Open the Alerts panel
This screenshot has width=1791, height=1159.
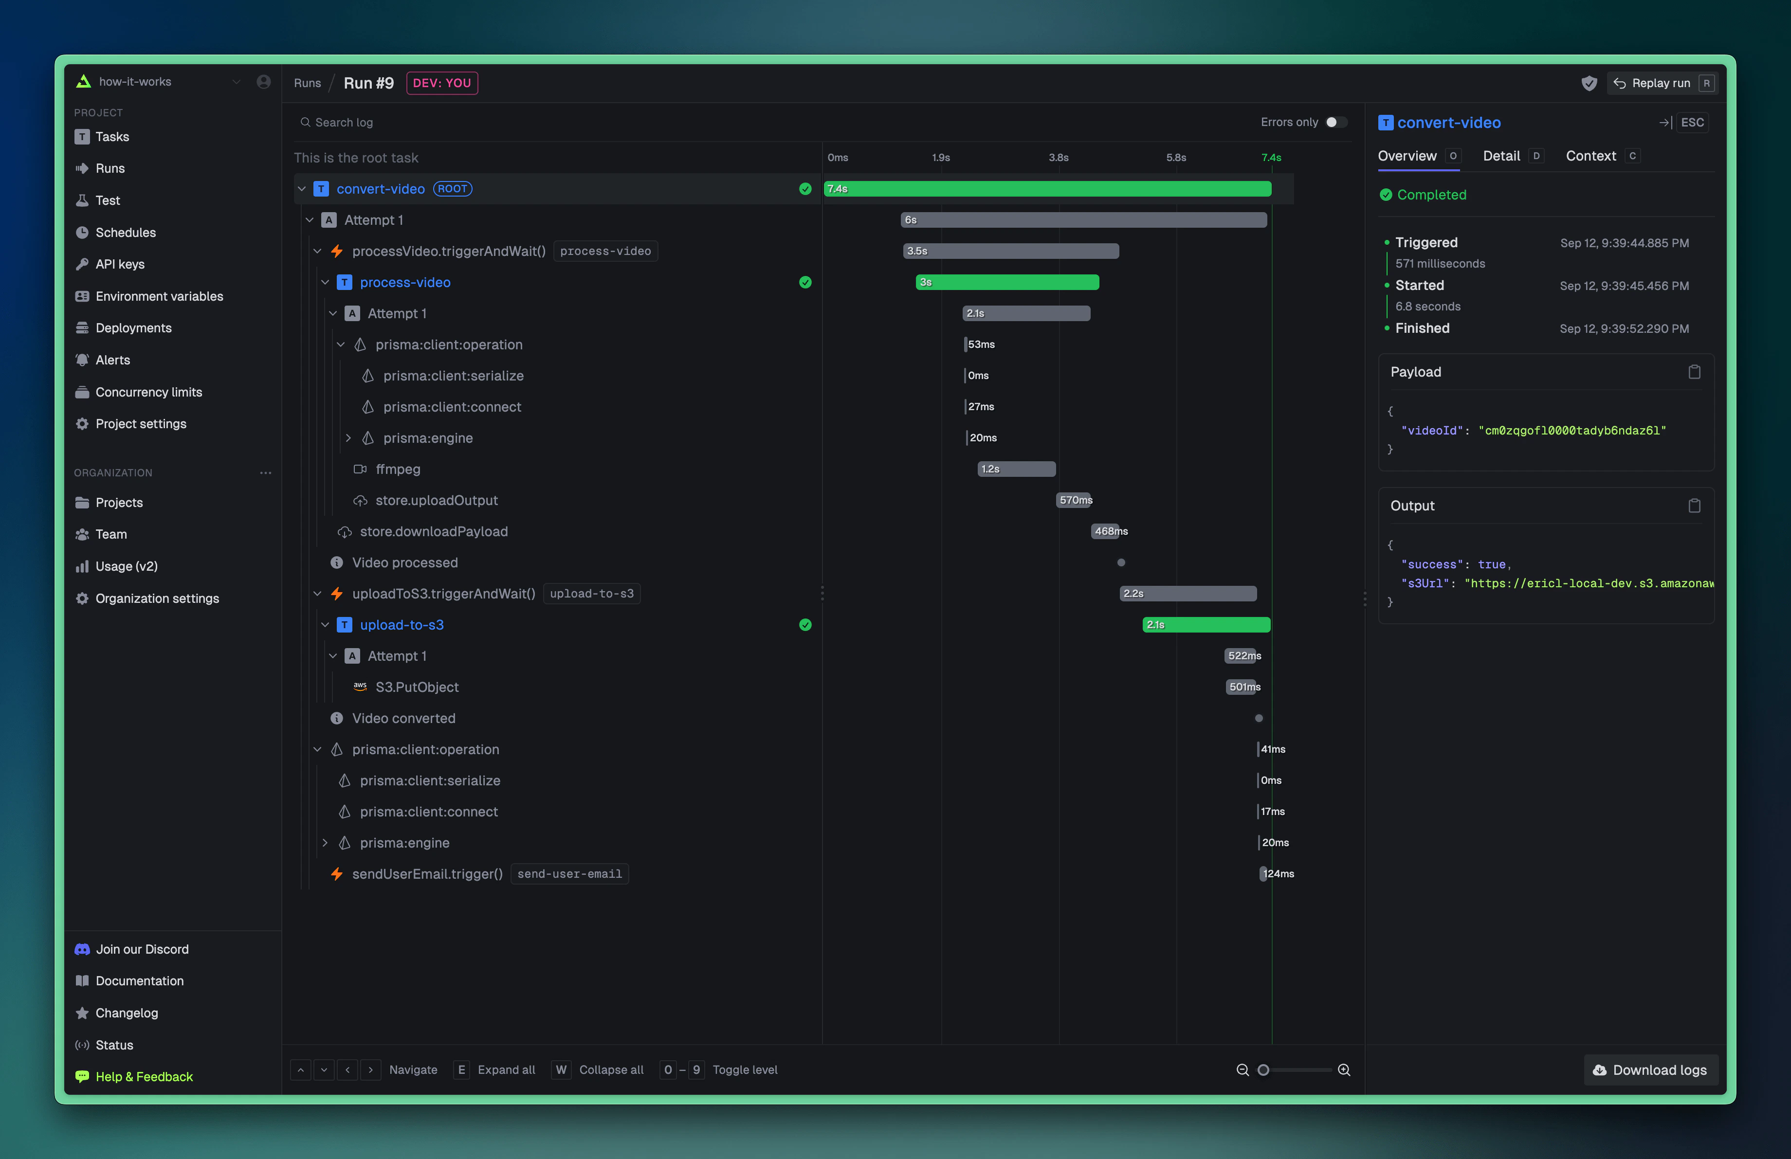(112, 360)
